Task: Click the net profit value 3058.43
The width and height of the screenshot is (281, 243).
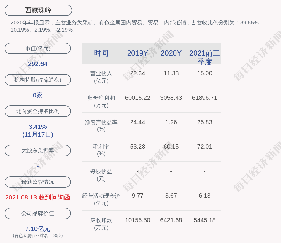Action: (171, 98)
